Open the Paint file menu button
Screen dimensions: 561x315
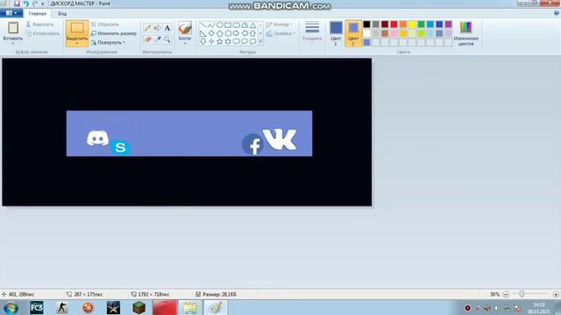point(11,13)
